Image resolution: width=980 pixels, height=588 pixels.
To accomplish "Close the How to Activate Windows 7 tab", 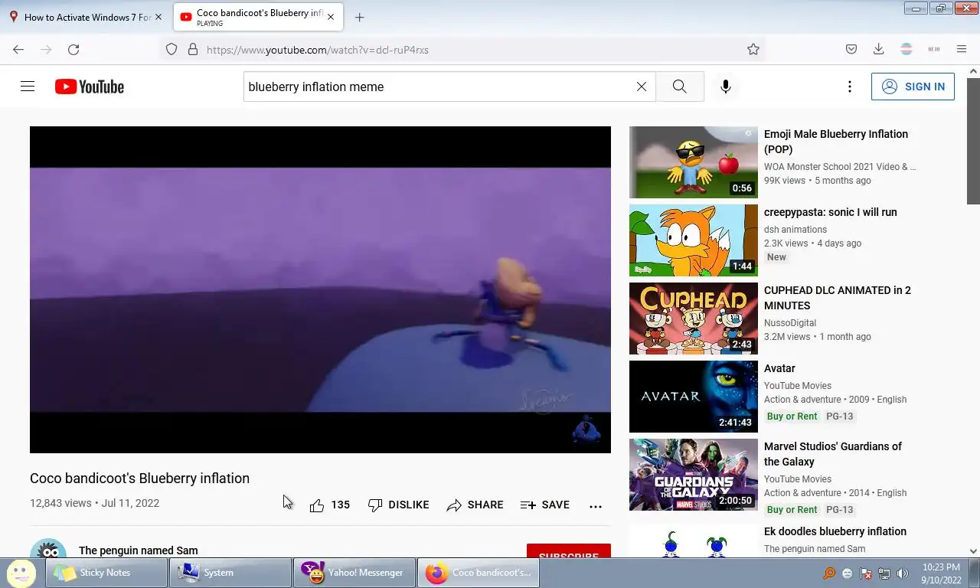I will coord(158,17).
